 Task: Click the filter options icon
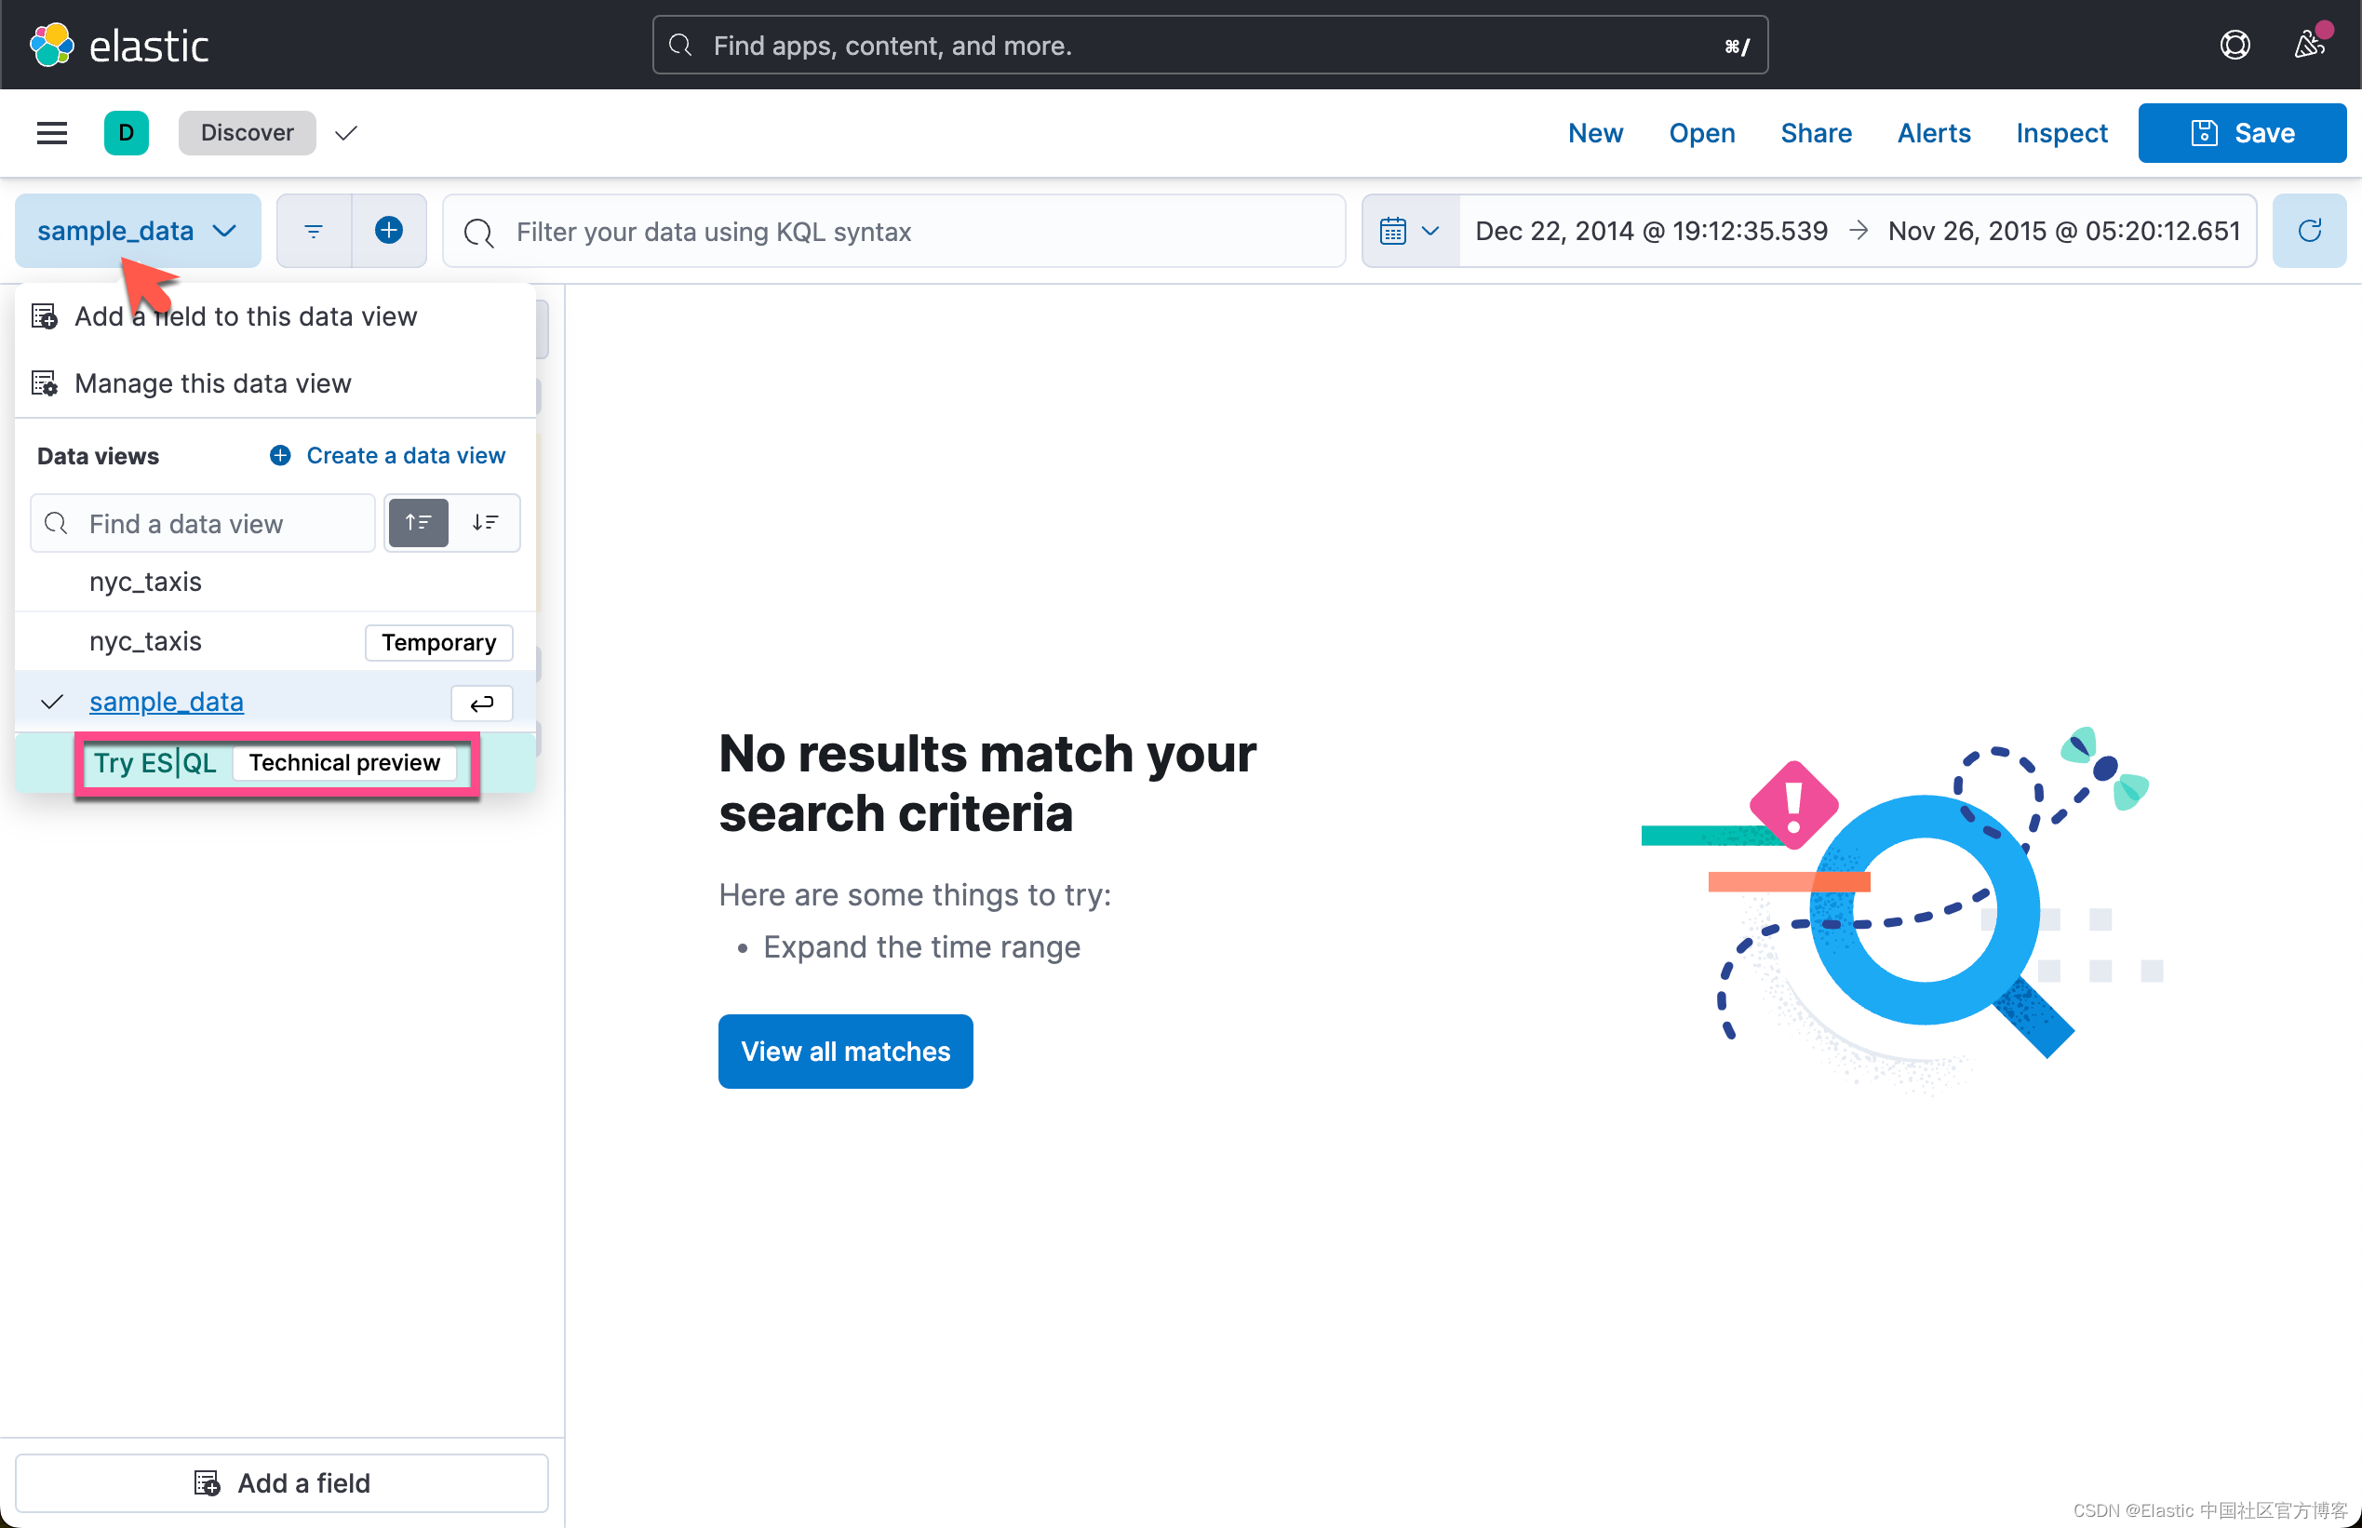(314, 231)
